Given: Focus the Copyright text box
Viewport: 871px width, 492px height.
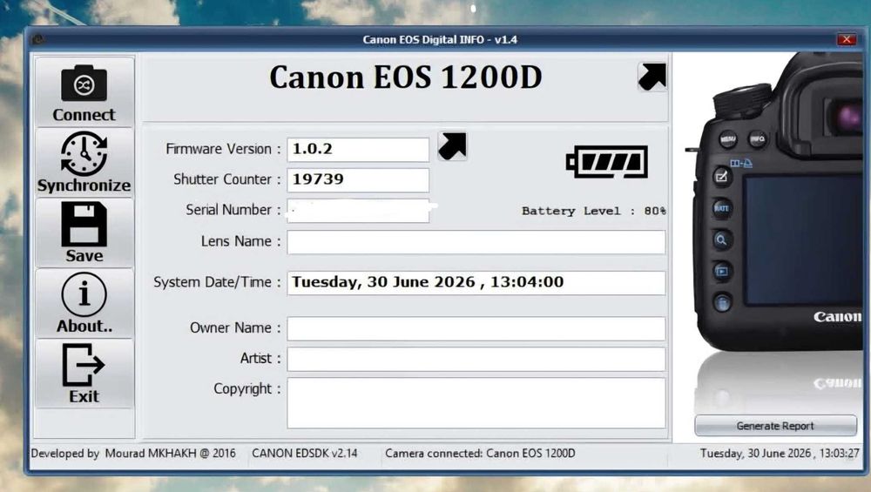Looking at the screenshot, I should coord(476,403).
